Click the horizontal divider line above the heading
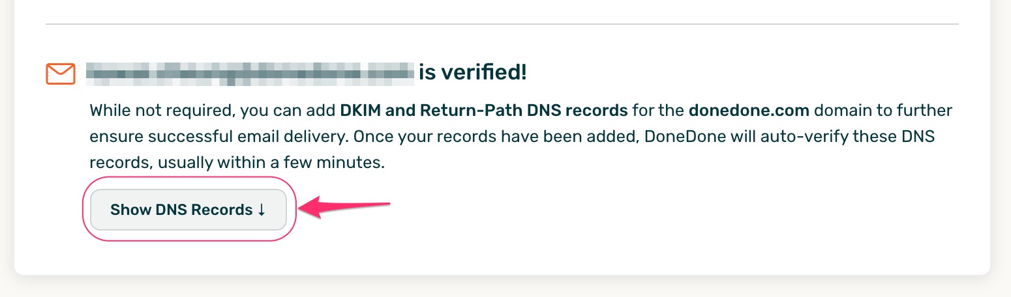The height and width of the screenshot is (297, 1011). click(502, 24)
